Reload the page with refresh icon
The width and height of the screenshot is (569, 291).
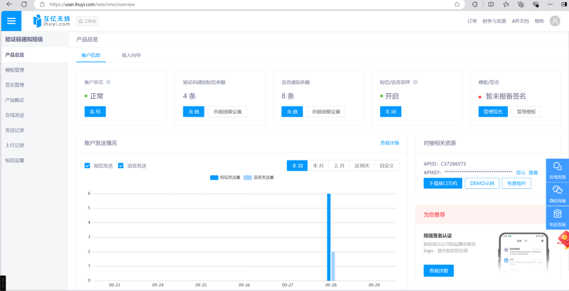pyautogui.click(x=24, y=4)
